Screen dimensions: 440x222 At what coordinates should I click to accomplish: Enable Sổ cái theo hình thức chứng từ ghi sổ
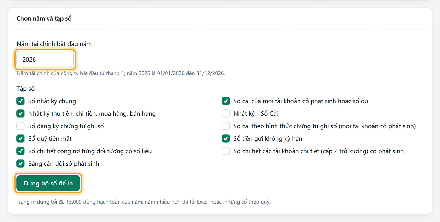click(226, 126)
